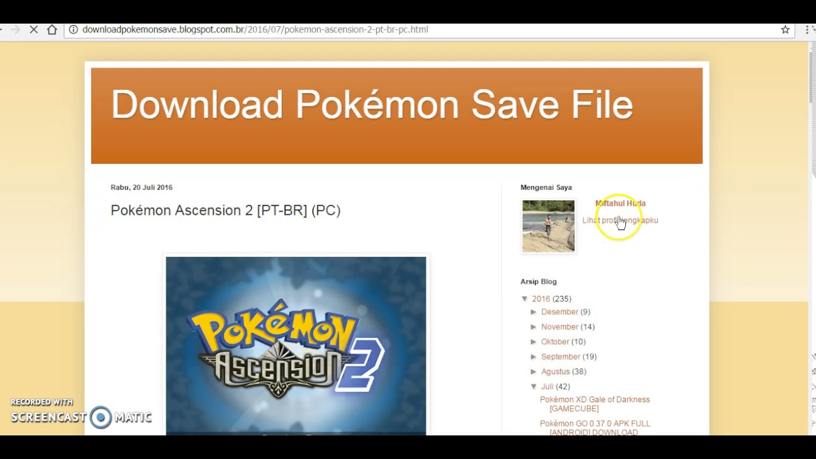Viewport: 816px width, 459px height.
Task: Open the Agustus archive month
Action: 555,372
